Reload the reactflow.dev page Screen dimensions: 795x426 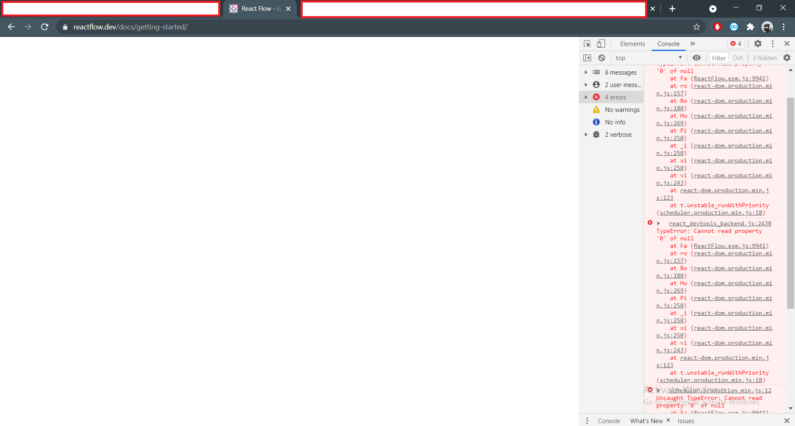coord(44,27)
